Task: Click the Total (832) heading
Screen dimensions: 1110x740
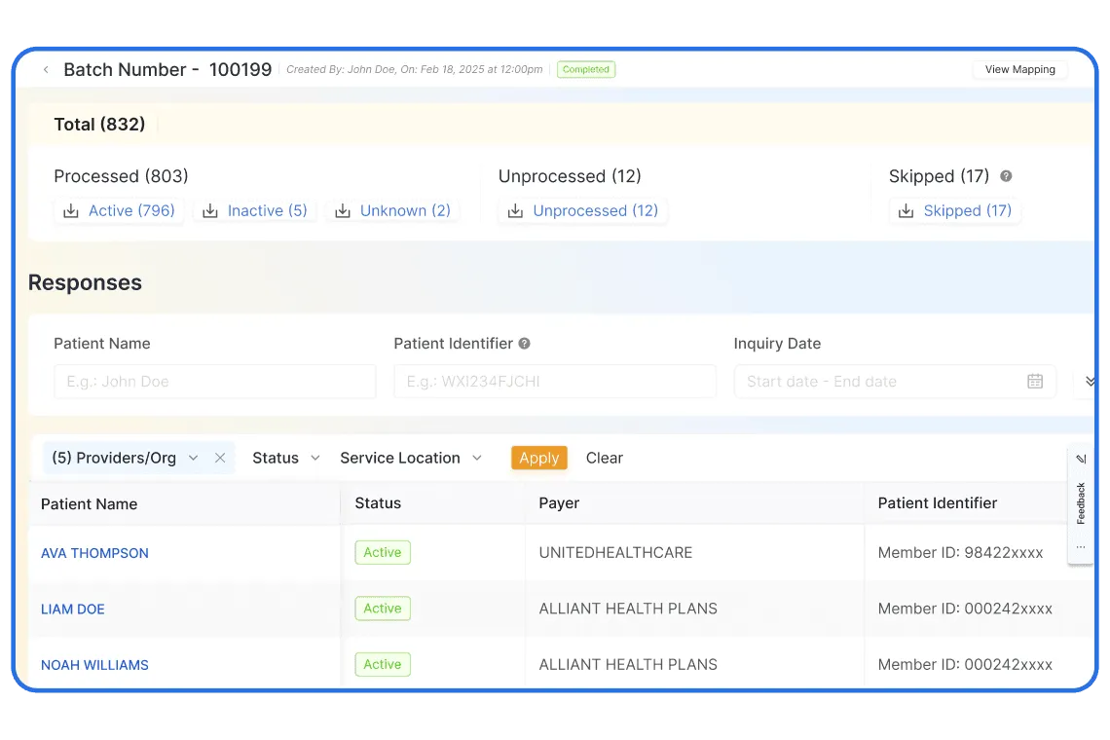Action: click(x=100, y=125)
